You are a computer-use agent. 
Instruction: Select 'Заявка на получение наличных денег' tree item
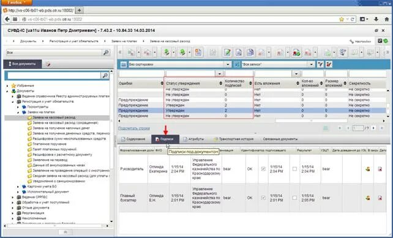(x=61, y=128)
